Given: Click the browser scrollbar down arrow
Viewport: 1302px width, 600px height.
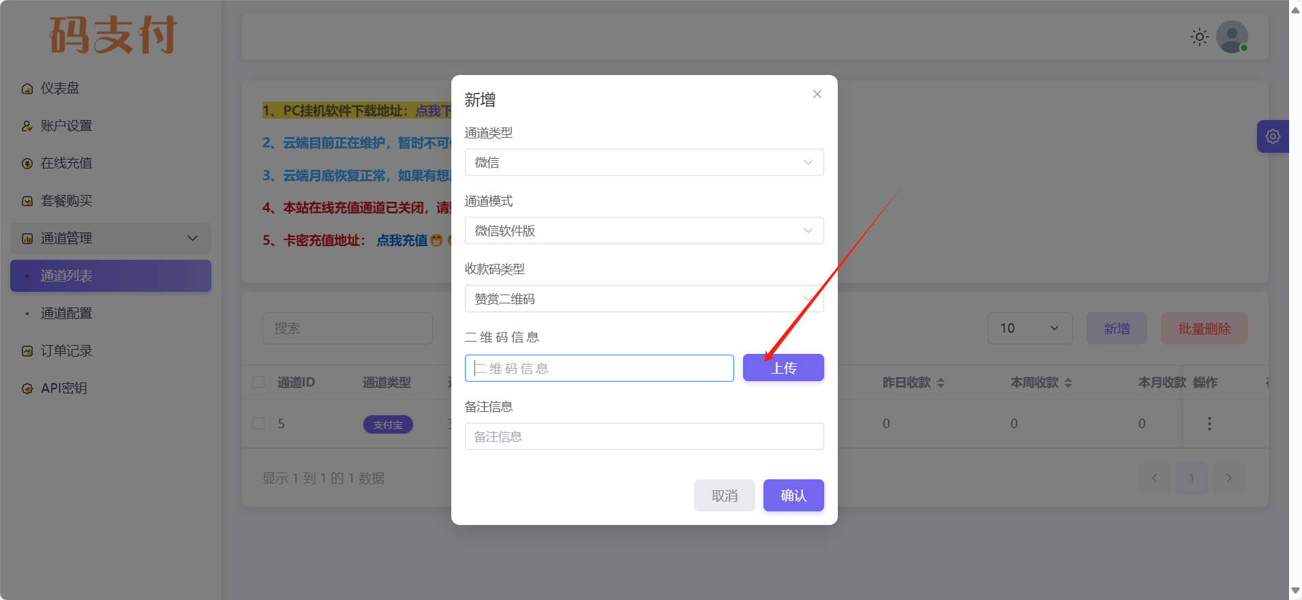Looking at the screenshot, I should tap(1295, 591).
